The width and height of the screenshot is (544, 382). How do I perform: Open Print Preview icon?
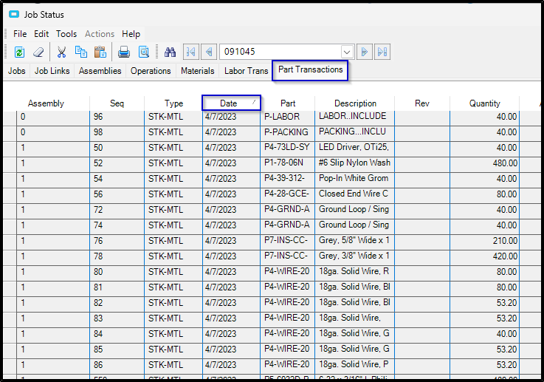pyautogui.click(x=144, y=52)
